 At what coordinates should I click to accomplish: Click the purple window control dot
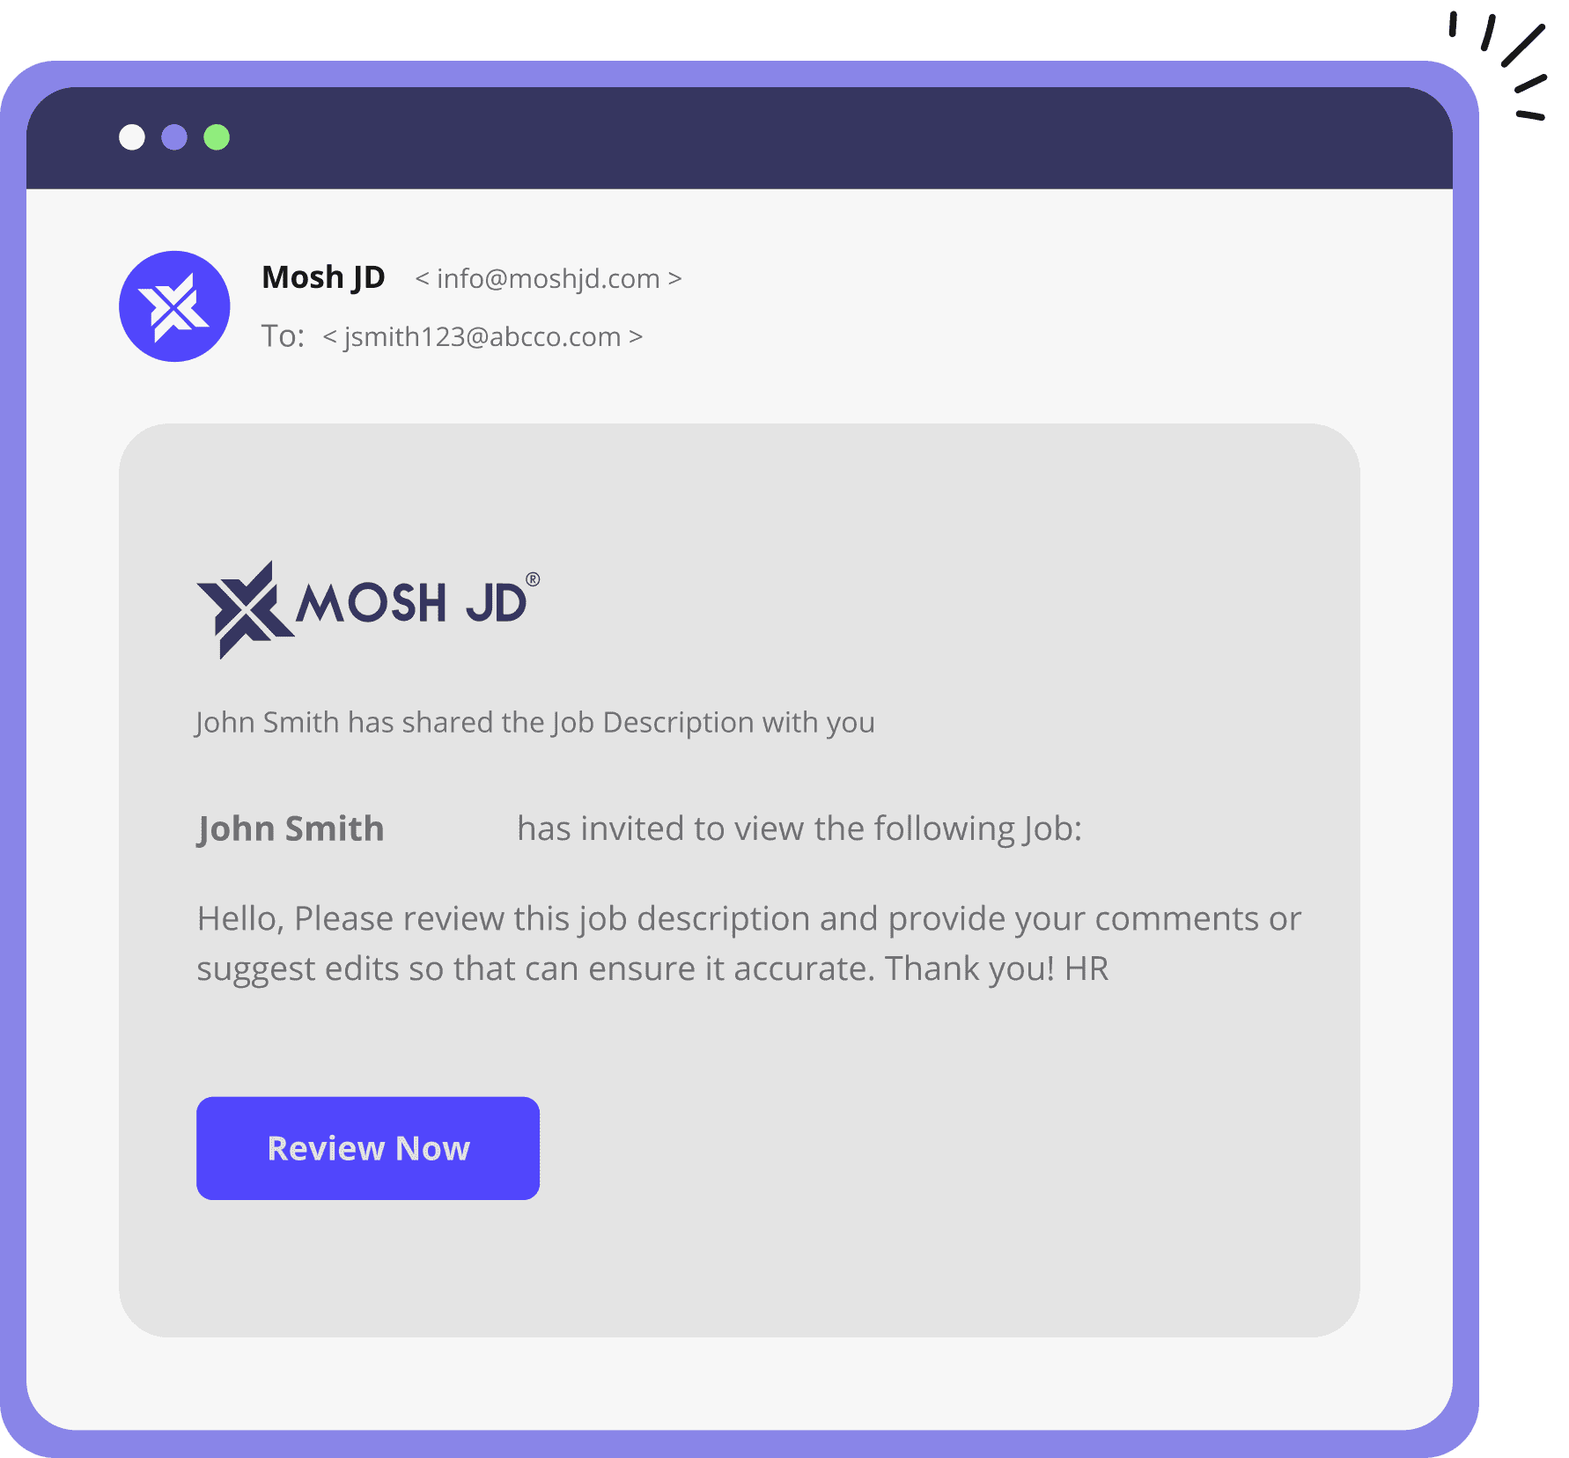174,137
